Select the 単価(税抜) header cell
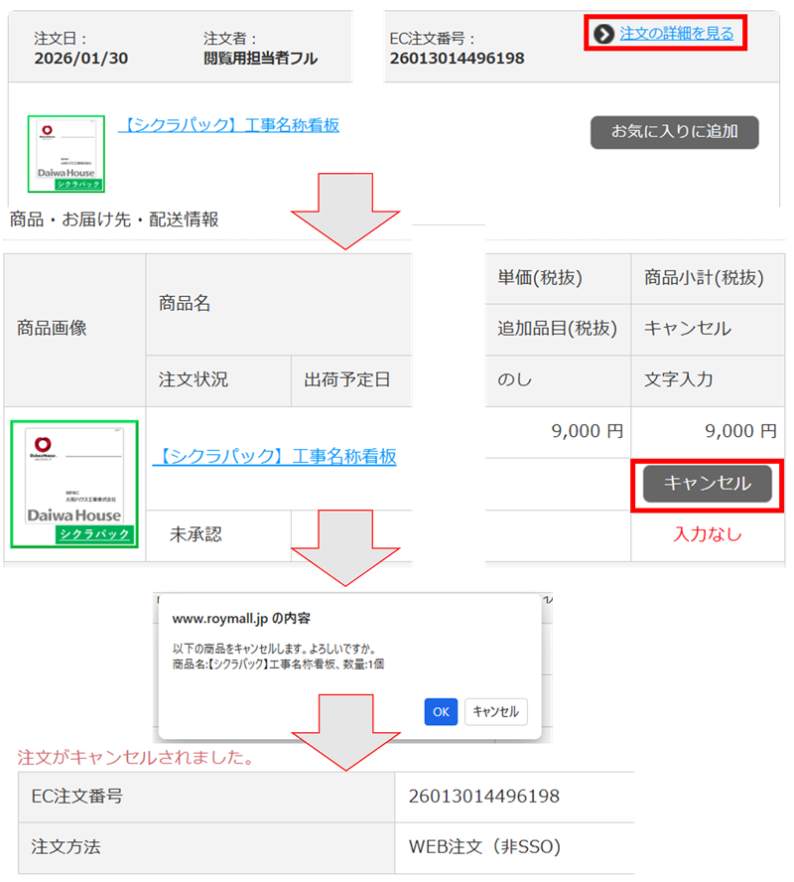The height and width of the screenshot is (882, 794). click(x=540, y=278)
